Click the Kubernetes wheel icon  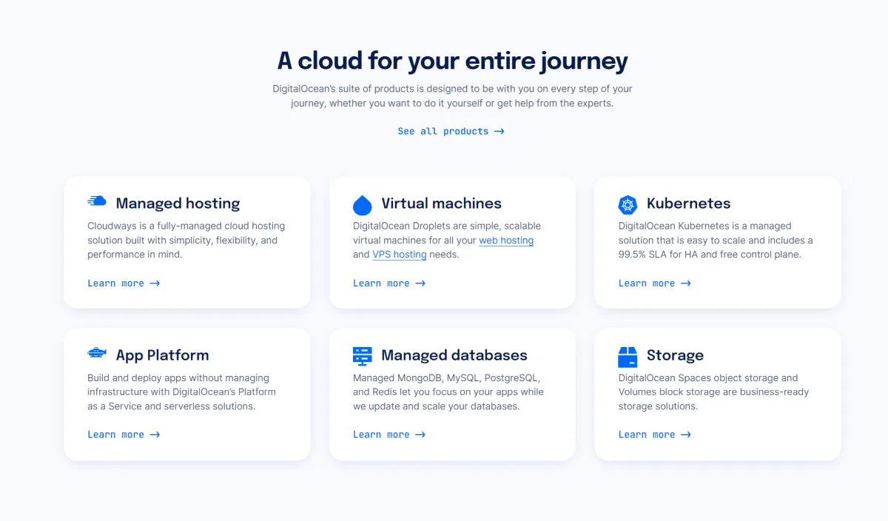click(x=628, y=205)
